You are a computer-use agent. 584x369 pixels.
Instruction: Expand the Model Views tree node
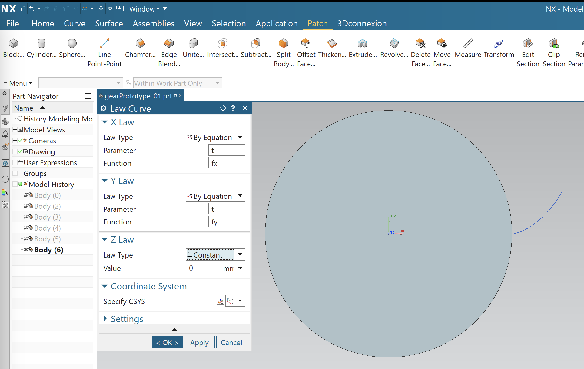pos(15,130)
